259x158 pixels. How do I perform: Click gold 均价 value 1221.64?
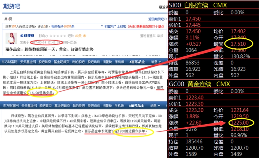click(239, 110)
